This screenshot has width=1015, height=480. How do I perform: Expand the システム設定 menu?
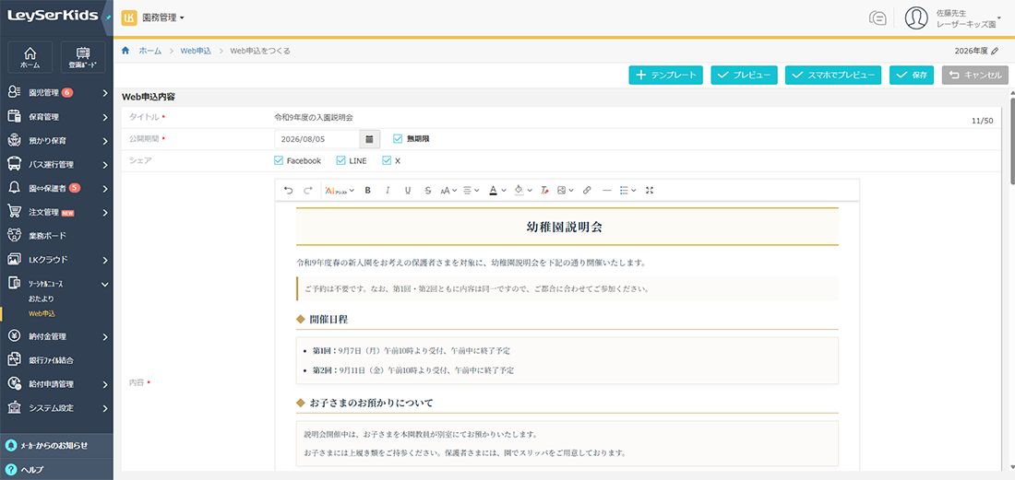click(x=56, y=408)
